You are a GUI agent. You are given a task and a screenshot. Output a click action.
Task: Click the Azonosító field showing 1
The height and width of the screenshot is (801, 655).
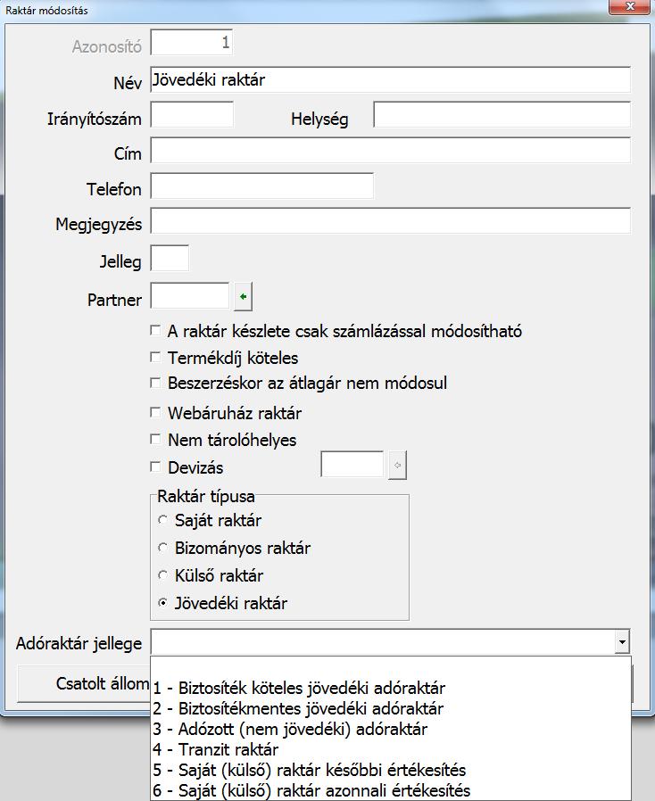coord(192,43)
